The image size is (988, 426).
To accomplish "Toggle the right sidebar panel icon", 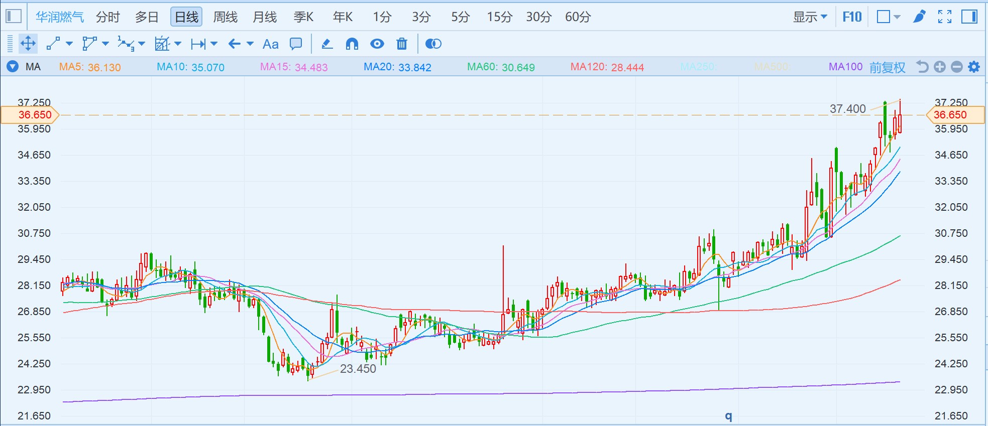I will [x=969, y=17].
